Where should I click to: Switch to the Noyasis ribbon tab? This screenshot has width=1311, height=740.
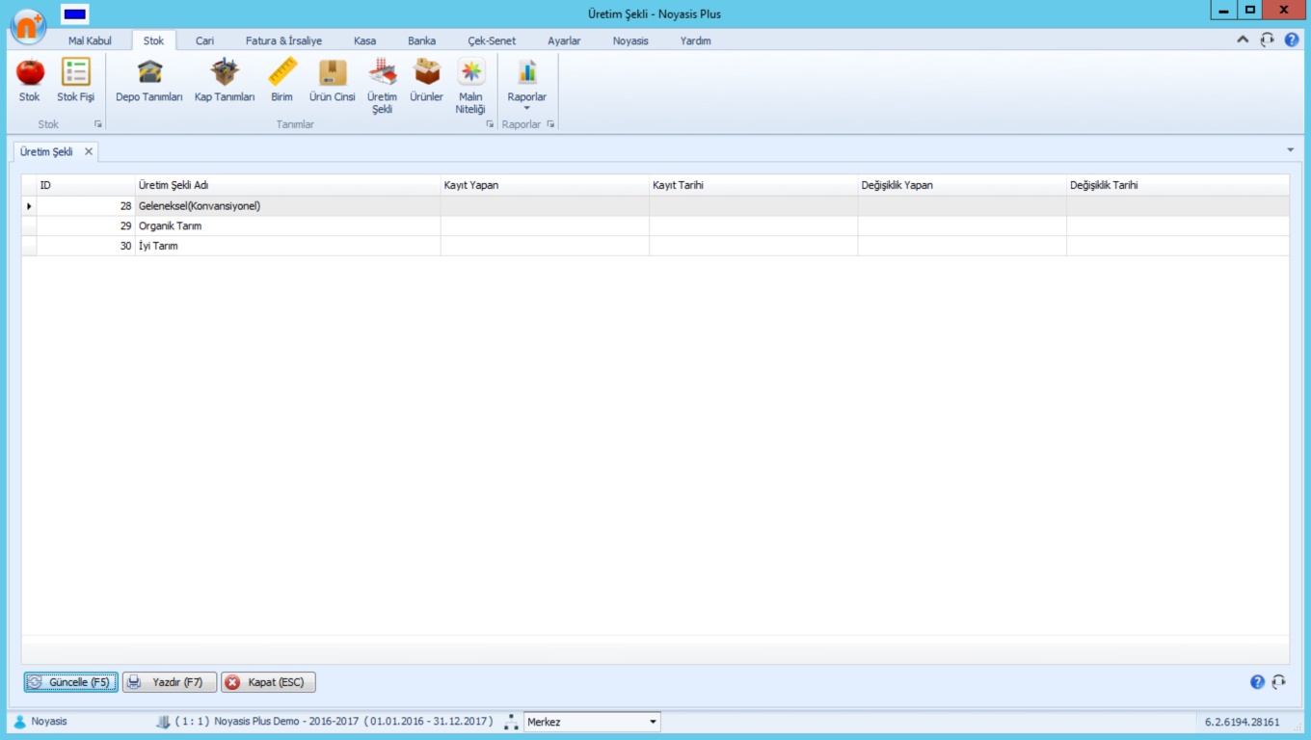(630, 40)
